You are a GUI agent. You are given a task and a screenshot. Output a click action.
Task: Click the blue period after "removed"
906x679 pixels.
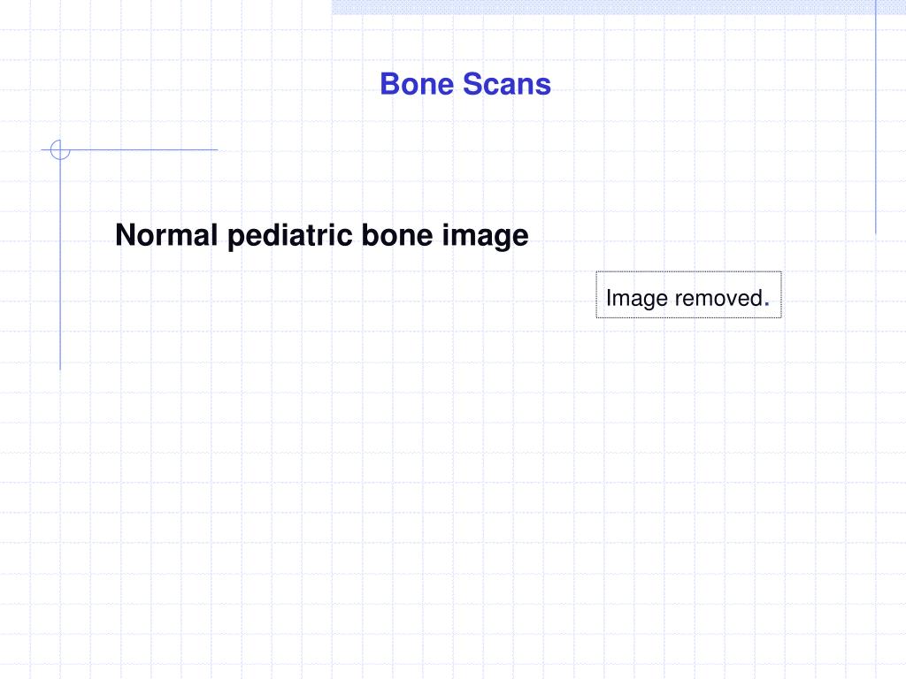pyautogui.click(x=767, y=305)
